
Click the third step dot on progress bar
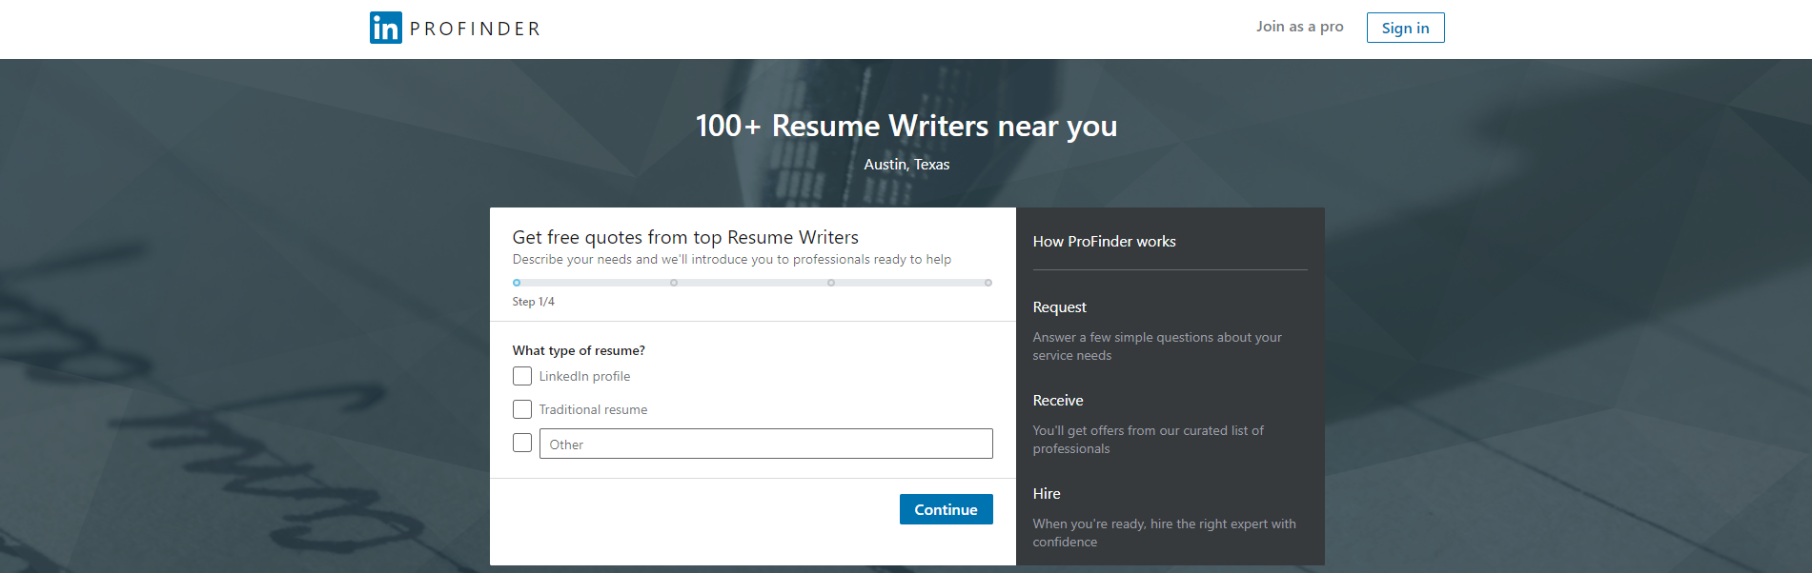[831, 283]
